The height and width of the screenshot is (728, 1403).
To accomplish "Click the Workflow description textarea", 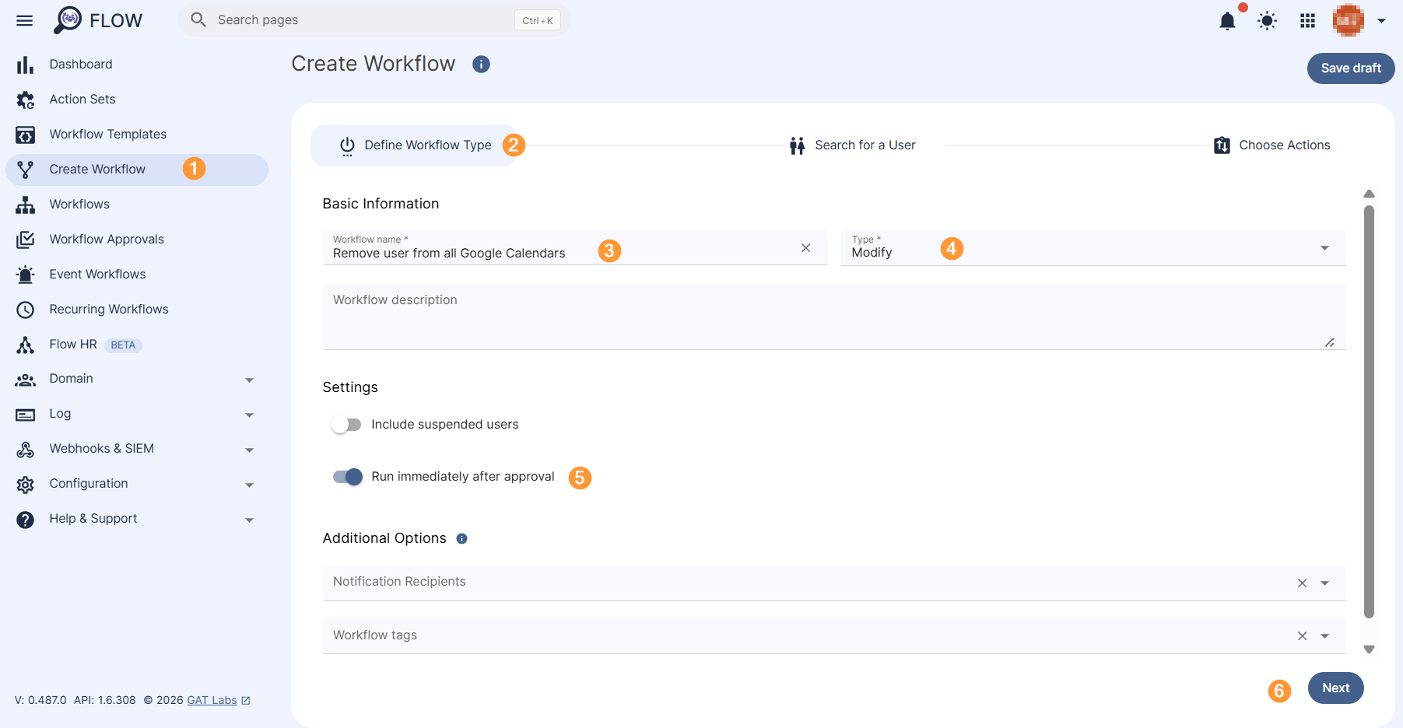I will tap(834, 317).
